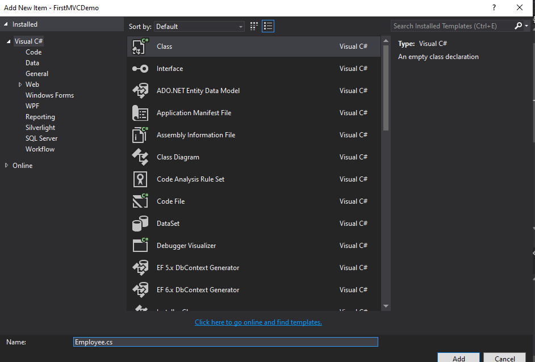Pick the ADO.NET Entity Data Model icon
This screenshot has width=535, height=362.
140,91
